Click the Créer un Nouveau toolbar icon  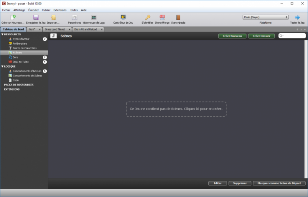click(13, 17)
